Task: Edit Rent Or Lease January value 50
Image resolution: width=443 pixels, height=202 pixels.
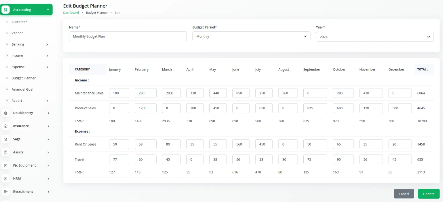Action: tap(119, 144)
